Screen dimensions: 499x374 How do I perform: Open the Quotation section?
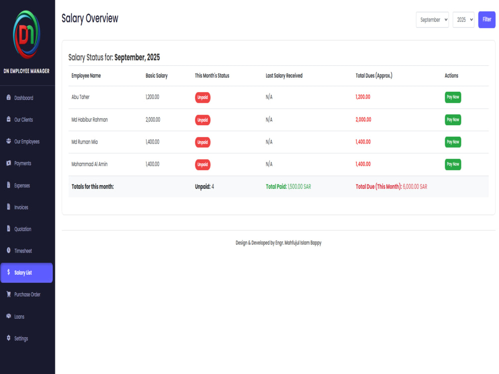pos(27,229)
